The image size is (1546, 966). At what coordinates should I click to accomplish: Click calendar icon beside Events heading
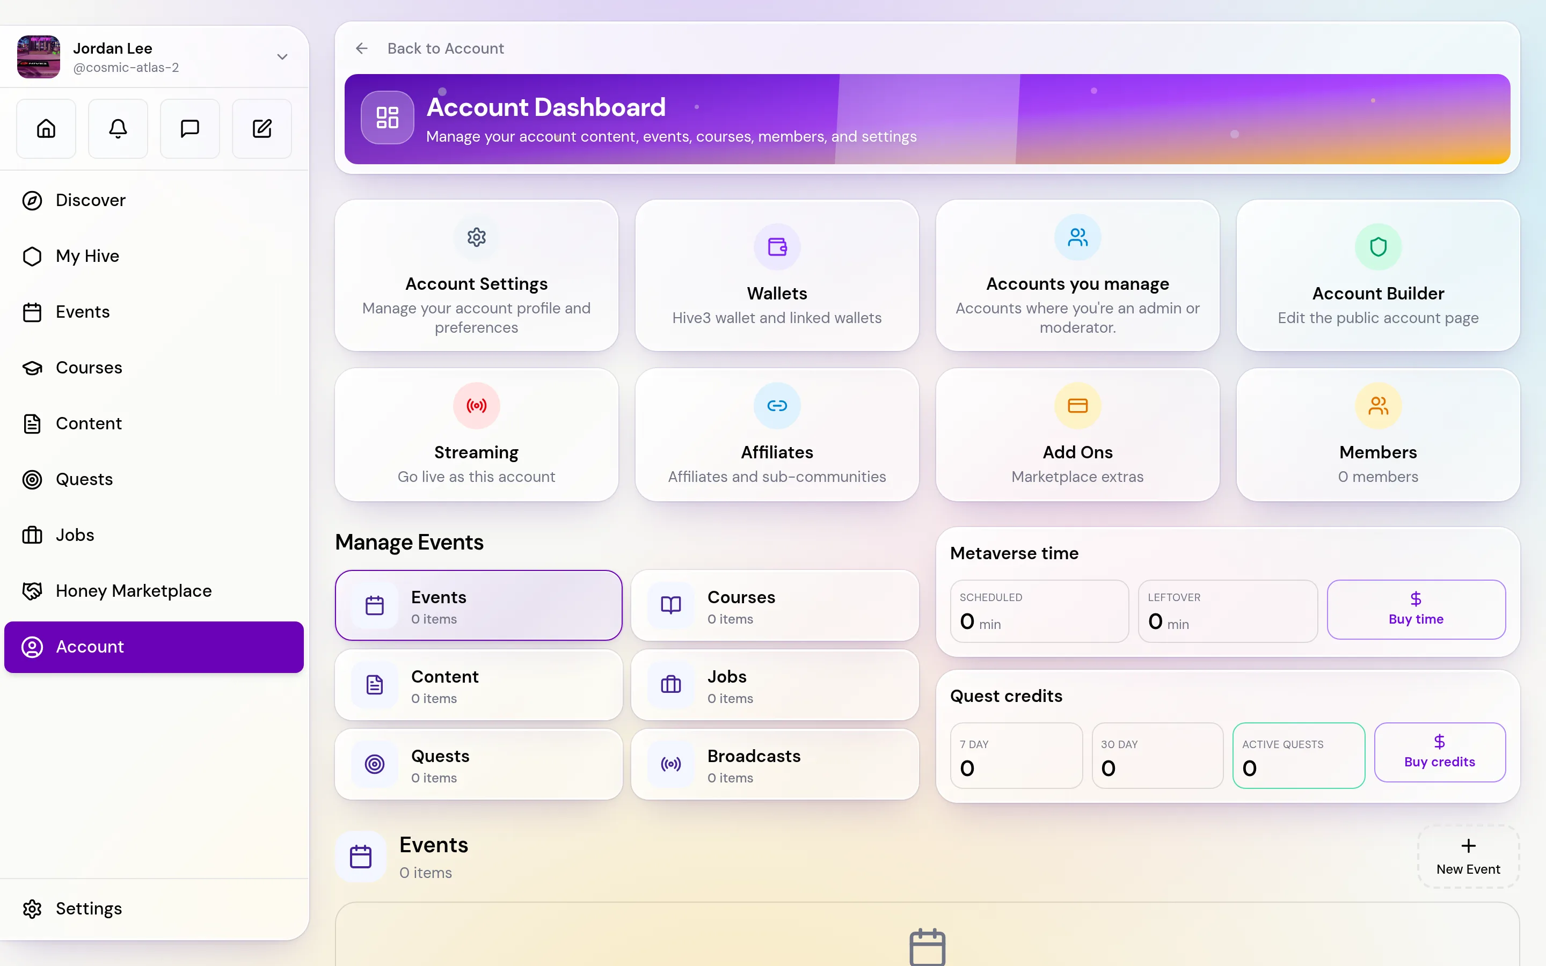361,857
